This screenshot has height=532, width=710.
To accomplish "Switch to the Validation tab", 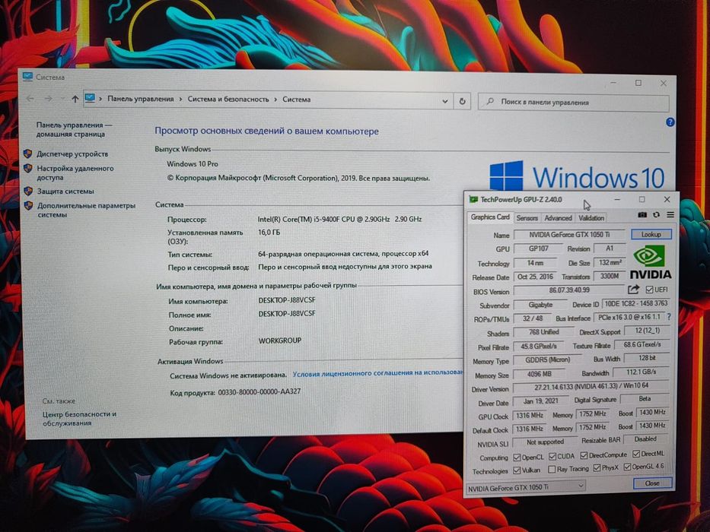I will point(591,218).
